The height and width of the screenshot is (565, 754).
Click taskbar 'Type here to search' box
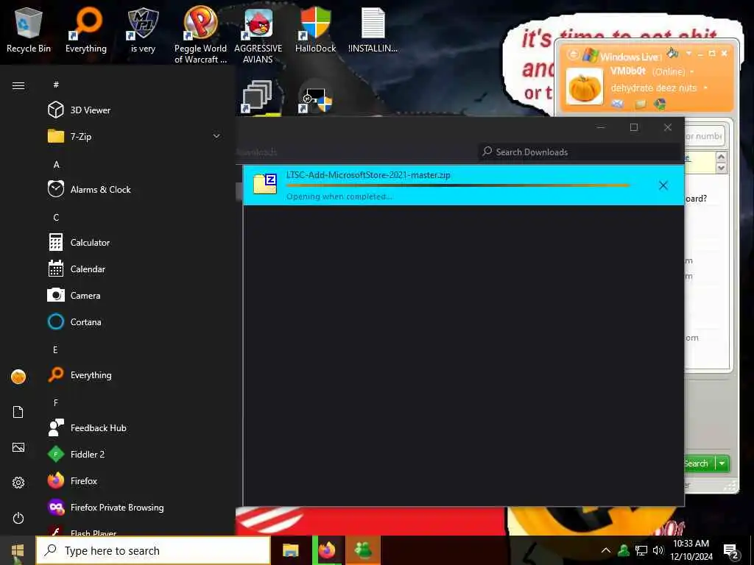click(x=153, y=550)
